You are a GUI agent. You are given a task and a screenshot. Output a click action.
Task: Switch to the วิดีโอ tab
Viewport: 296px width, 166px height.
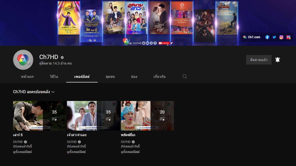pyautogui.click(x=54, y=77)
